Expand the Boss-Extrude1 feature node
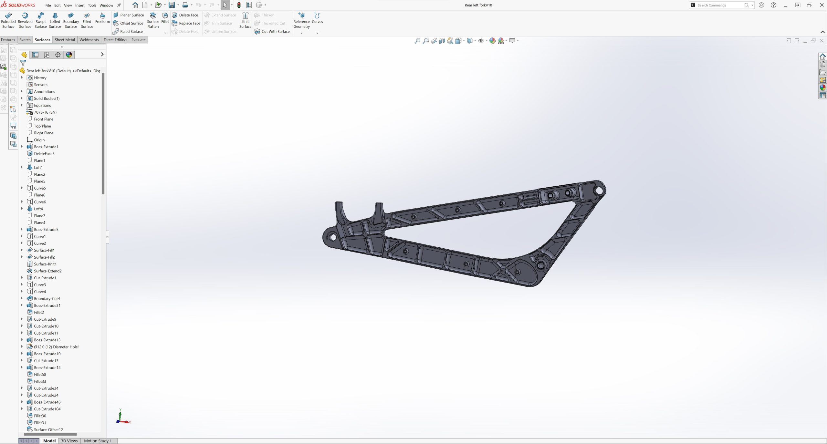 (x=22, y=147)
